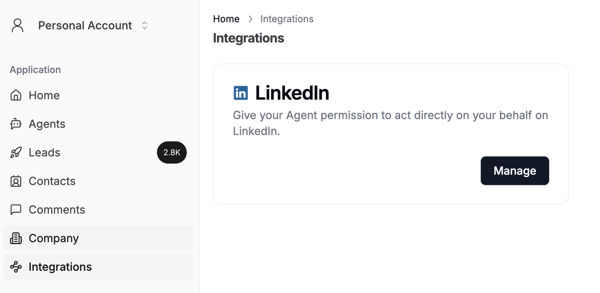
Task: Click the Agents robot icon
Action: [16, 124]
